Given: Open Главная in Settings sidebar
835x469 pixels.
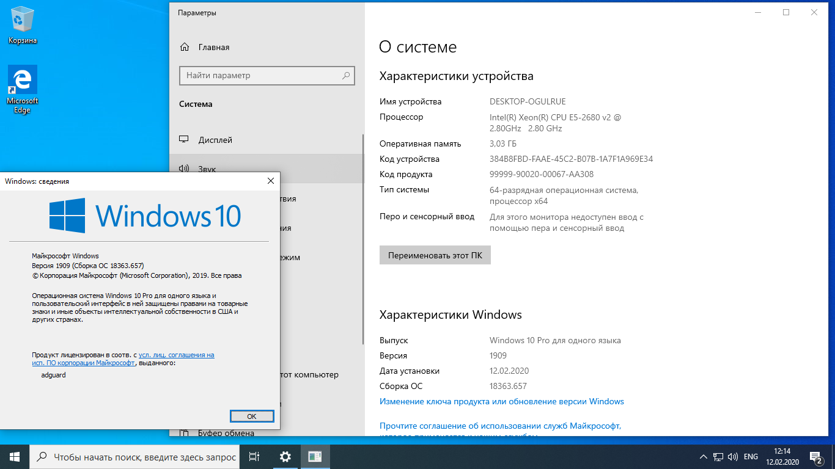Looking at the screenshot, I should pyautogui.click(x=214, y=47).
